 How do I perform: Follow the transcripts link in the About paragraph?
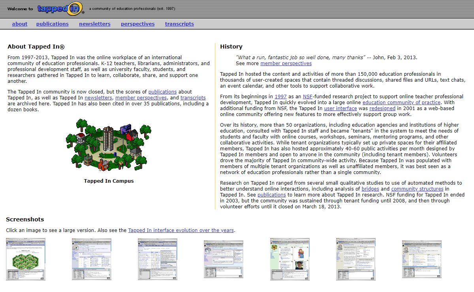click(193, 98)
